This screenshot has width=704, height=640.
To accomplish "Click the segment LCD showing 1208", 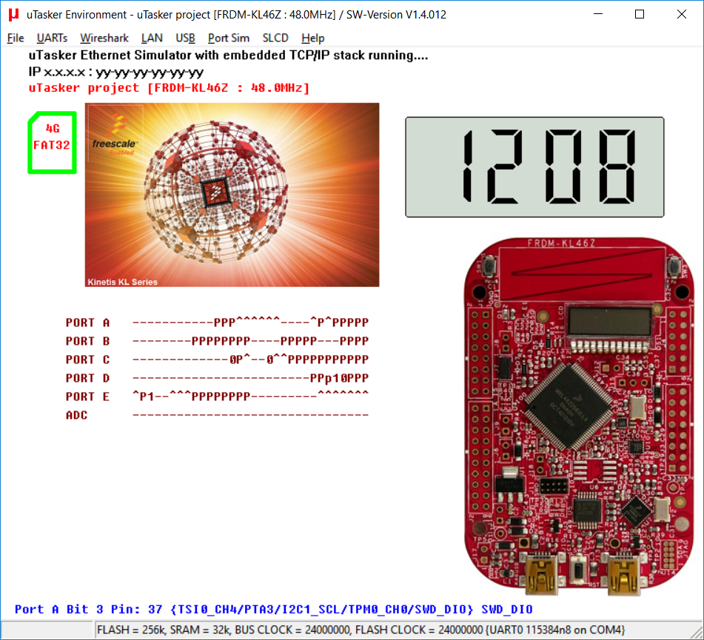I will click(534, 167).
